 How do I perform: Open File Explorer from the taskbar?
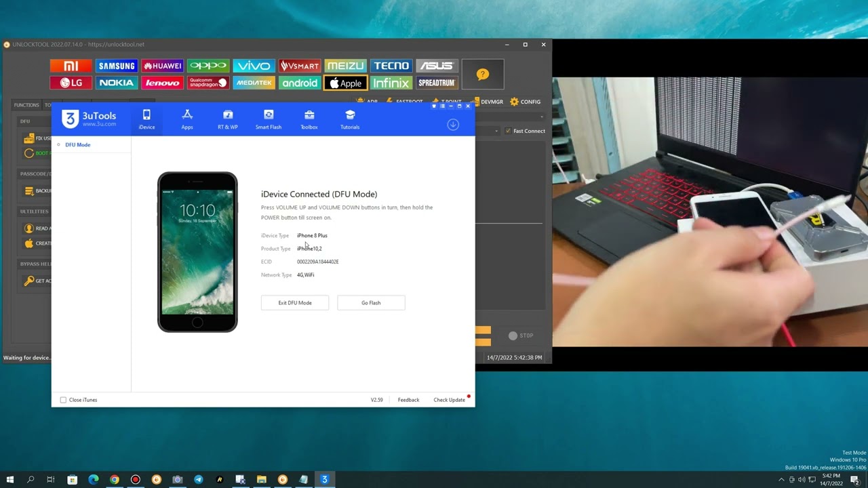262,479
